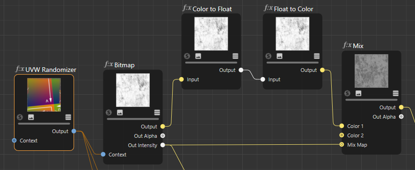The height and width of the screenshot is (170, 415).
Task: Click the UVW Randomizer preview thumbnail
Action: tap(44, 95)
